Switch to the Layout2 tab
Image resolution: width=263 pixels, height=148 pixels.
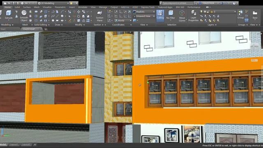[26, 144]
